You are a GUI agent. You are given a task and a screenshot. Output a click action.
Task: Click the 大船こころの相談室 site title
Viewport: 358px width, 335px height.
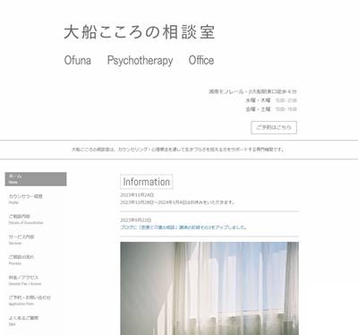(140, 32)
